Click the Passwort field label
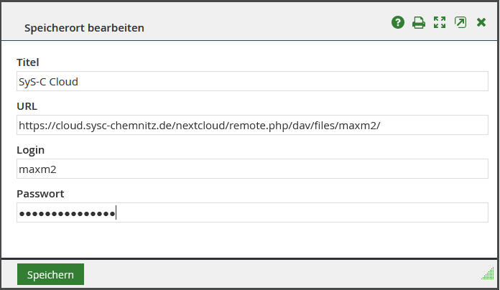The image size is (500, 290). [x=40, y=194]
